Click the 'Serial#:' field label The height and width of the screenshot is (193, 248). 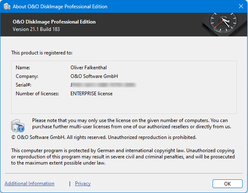[24, 85]
